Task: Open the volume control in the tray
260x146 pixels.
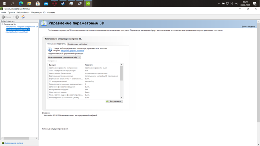Action: pyautogui.click(x=231, y=4)
